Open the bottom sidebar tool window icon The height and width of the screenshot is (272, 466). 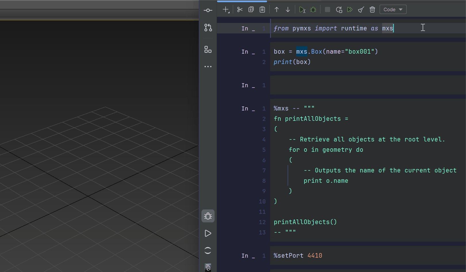pos(208,267)
